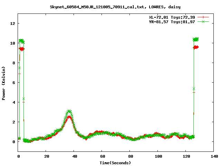Click y-axis tick label 10

coord(12,43)
